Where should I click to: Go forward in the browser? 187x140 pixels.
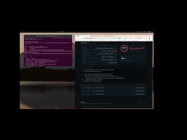[78, 38]
